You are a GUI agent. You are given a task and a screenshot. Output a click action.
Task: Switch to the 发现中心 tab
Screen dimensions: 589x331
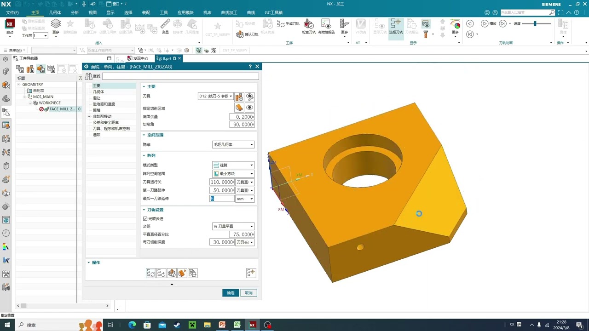pyautogui.click(x=138, y=58)
